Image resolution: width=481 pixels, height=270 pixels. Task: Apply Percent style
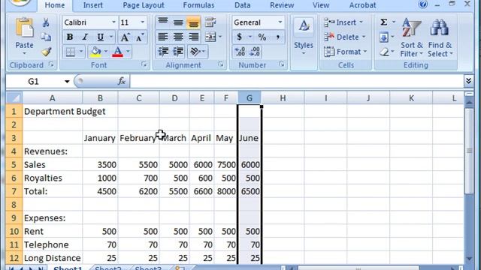click(262, 37)
